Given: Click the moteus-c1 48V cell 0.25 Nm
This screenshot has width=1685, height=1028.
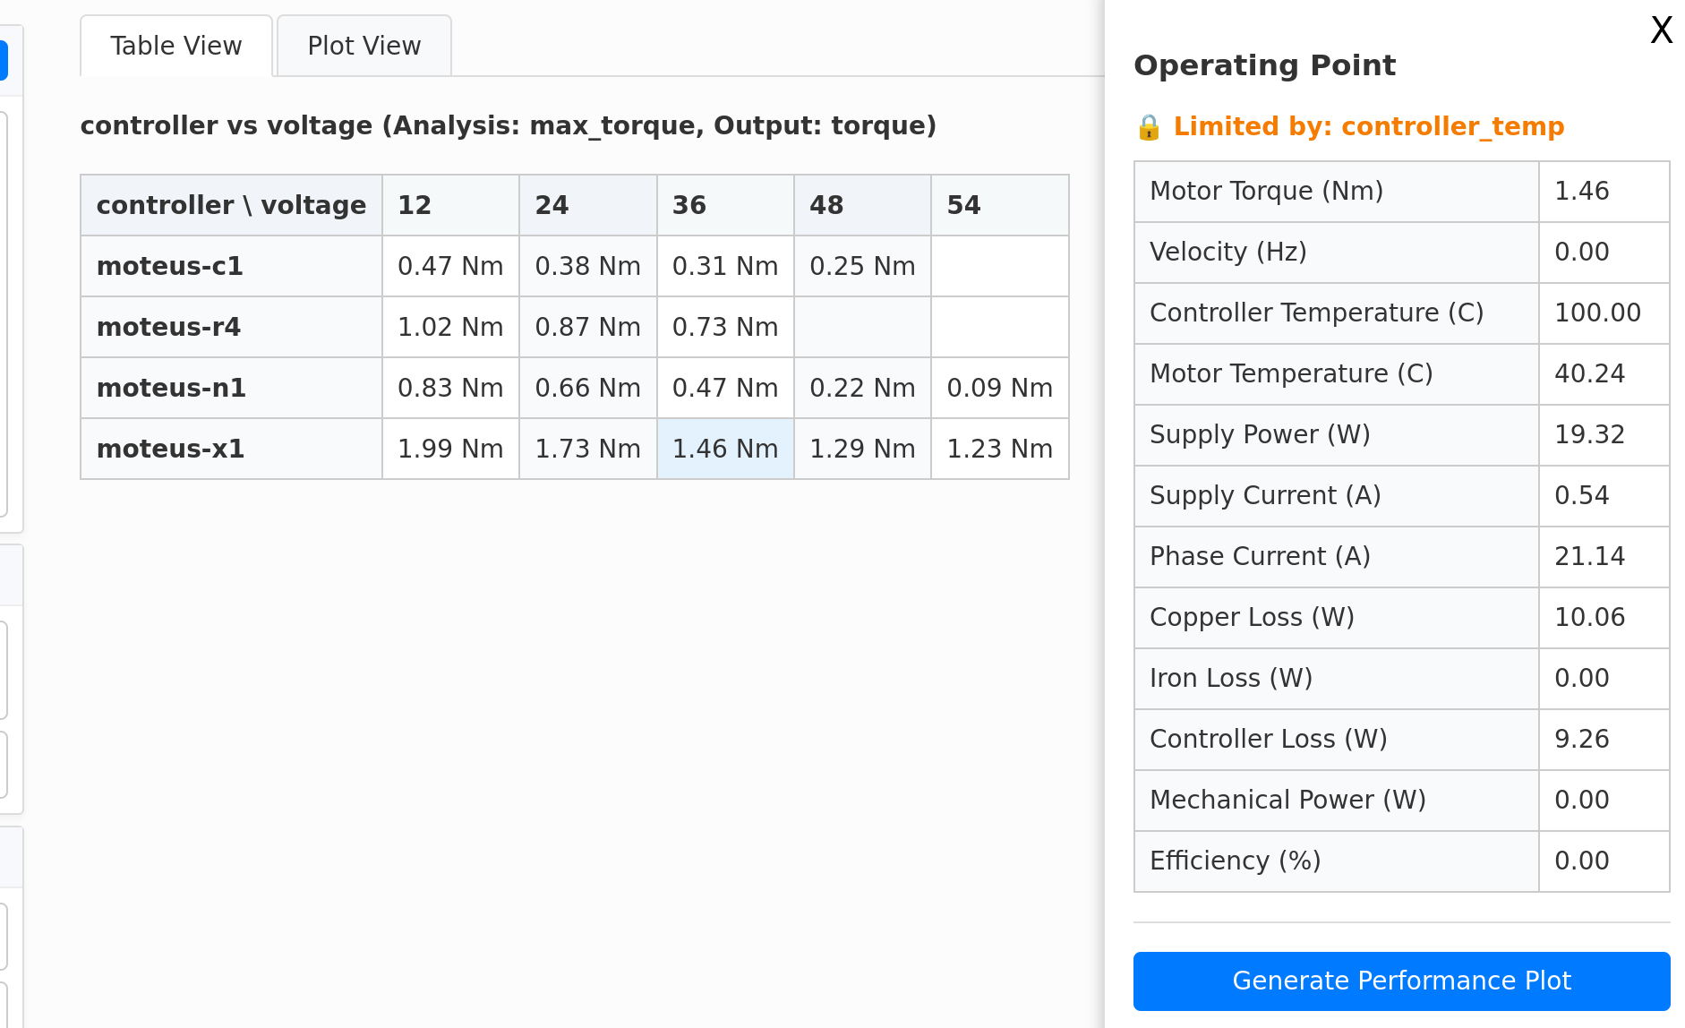Looking at the screenshot, I should (862, 266).
